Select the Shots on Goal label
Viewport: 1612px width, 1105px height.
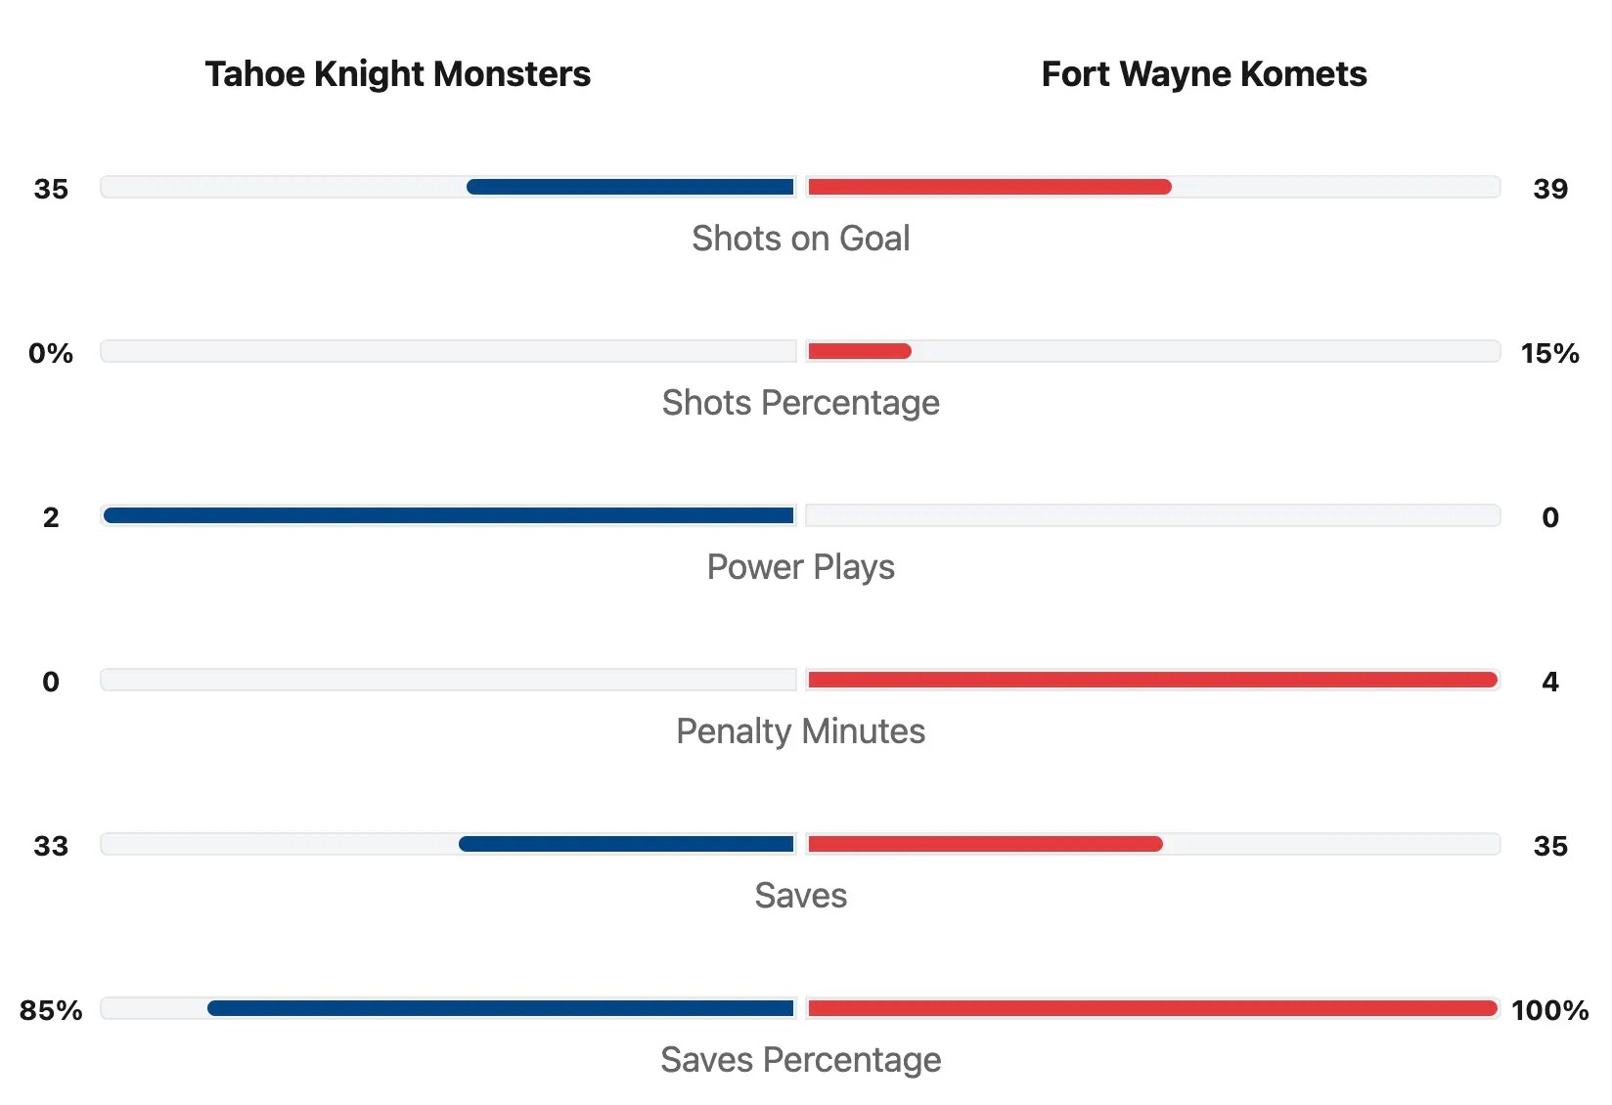coord(800,239)
